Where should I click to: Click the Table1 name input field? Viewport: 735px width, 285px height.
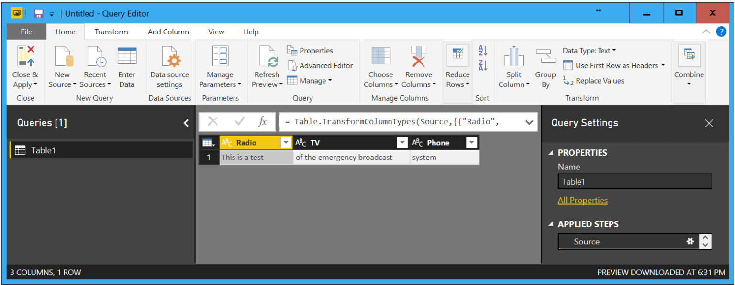635,181
